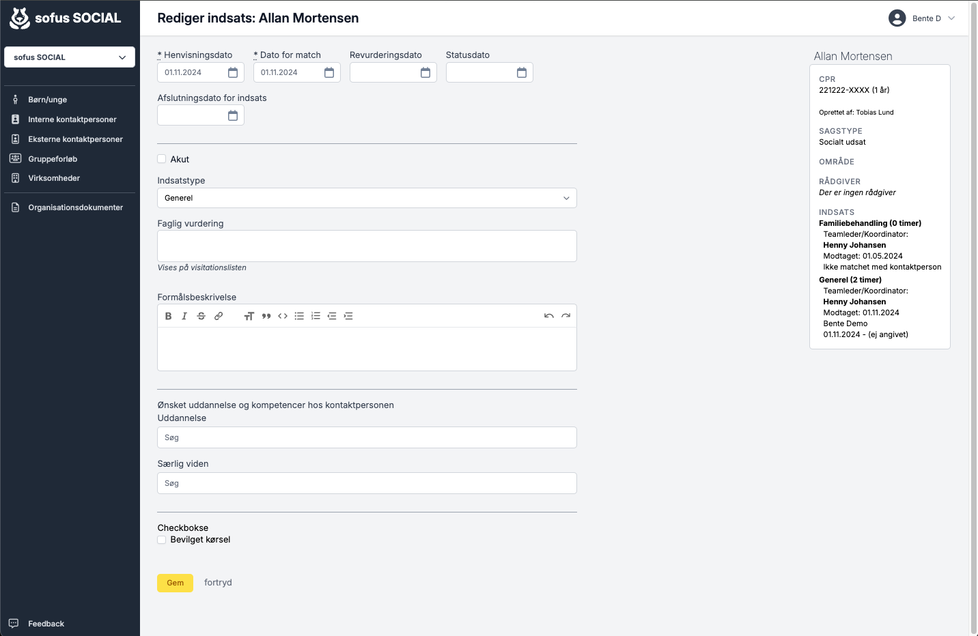Screen dimensions: 978x636
Task: Go to Eksterne kontaktpersoner
Action: (75, 139)
